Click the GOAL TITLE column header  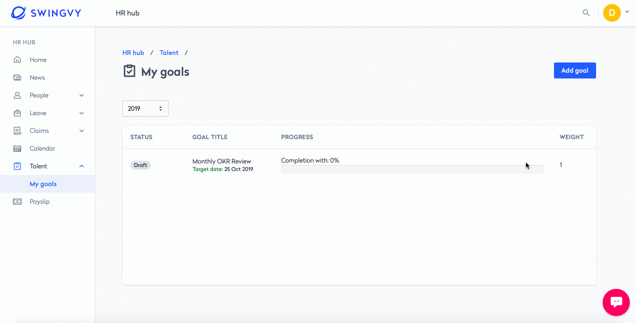coord(210,137)
